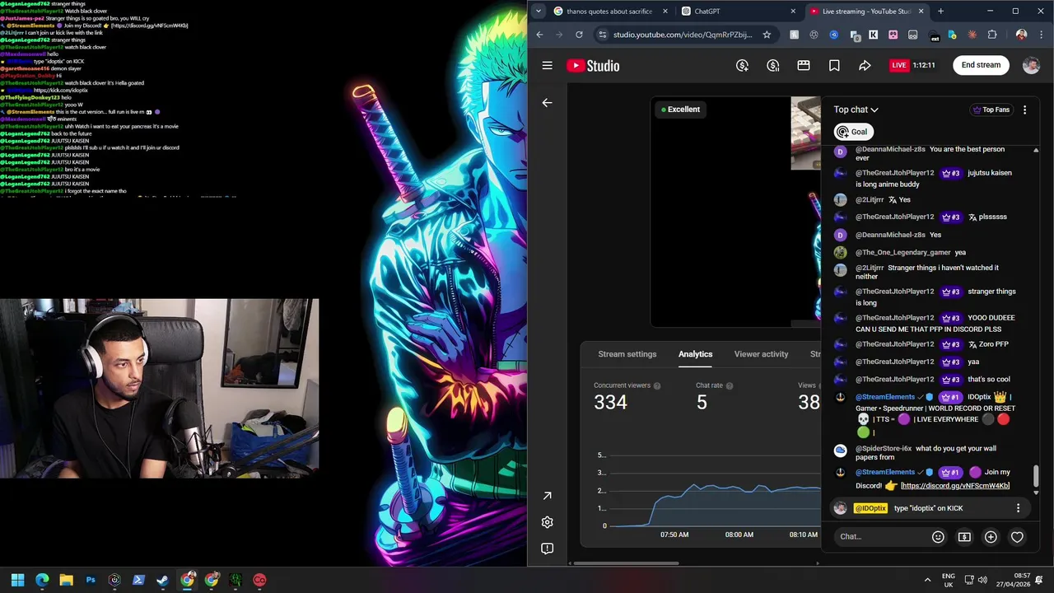Click the End stream button
Viewport: 1054px width, 593px height.
click(x=981, y=65)
